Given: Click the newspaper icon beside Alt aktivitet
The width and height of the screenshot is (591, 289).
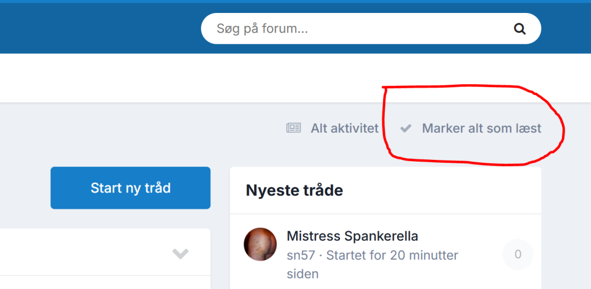Looking at the screenshot, I should pyautogui.click(x=294, y=129).
